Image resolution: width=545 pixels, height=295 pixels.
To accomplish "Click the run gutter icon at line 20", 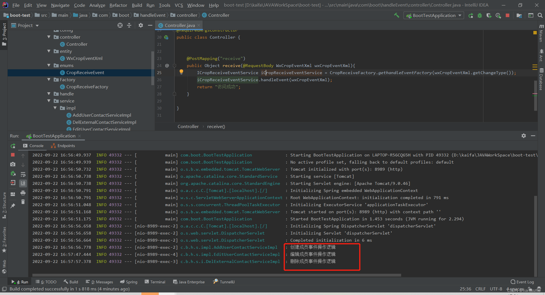I will pos(166,37).
